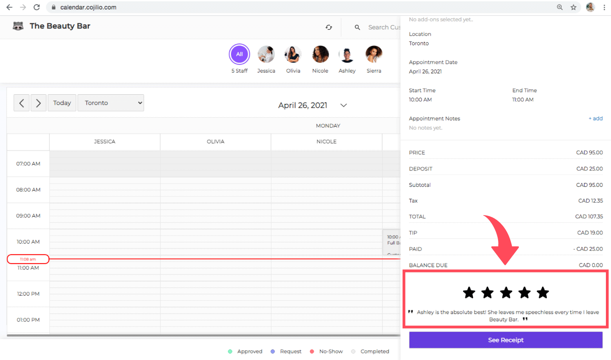Click the refresh sync icon in header

[329, 27]
